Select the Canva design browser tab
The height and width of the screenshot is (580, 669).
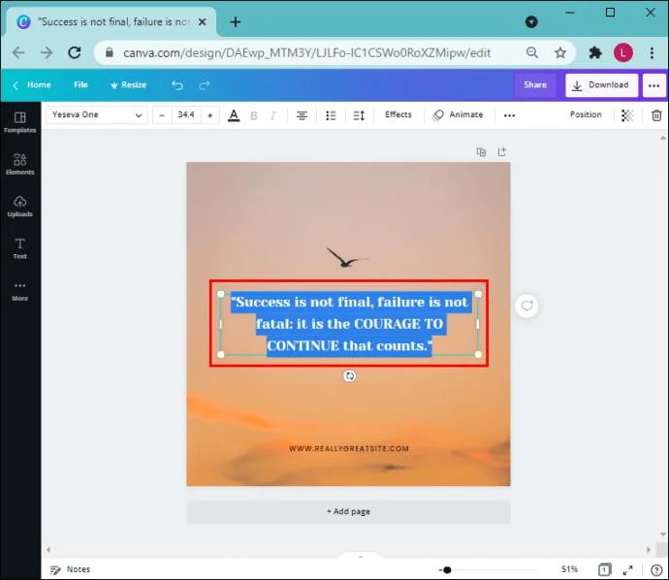(x=111, y=21)
